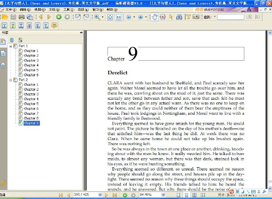Click the vertical scrollbar down arrow
The height and width of the screenshot is (199, 272).
coord(270,188)
